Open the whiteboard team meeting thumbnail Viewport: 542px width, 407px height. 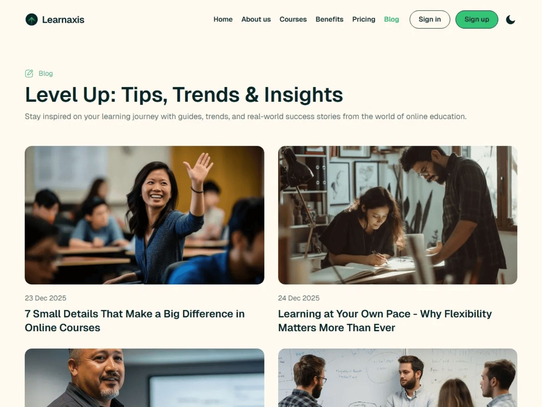398,377
